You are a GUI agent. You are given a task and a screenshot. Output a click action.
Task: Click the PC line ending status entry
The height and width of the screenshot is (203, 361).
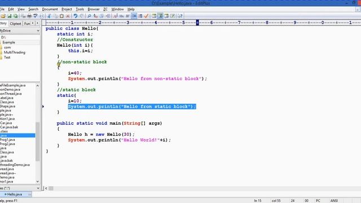pos(318,201)
